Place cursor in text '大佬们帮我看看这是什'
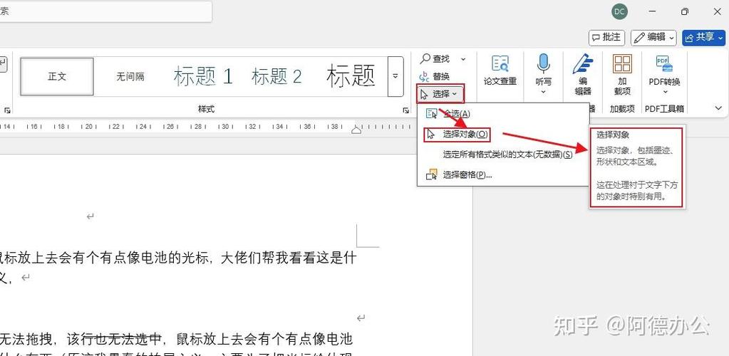729x356 pixels. pyautogui.click(x=288, y=258)
